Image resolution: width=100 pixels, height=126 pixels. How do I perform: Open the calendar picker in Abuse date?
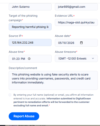click(81, 43)
